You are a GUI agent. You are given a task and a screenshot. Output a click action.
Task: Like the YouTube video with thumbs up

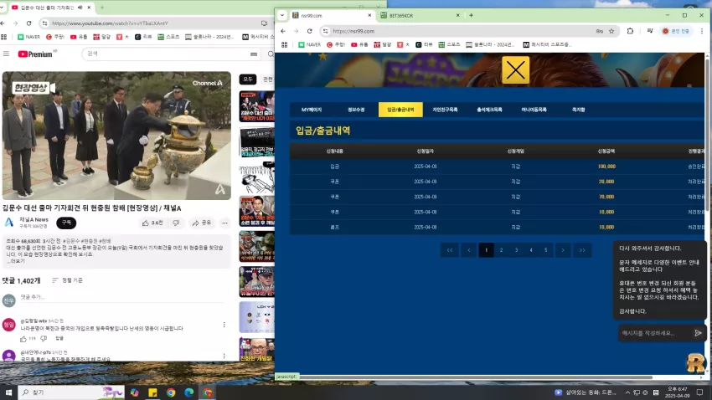(x=152, y=223)
